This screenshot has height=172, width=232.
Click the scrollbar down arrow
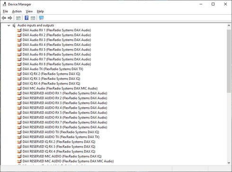point(229,163)
